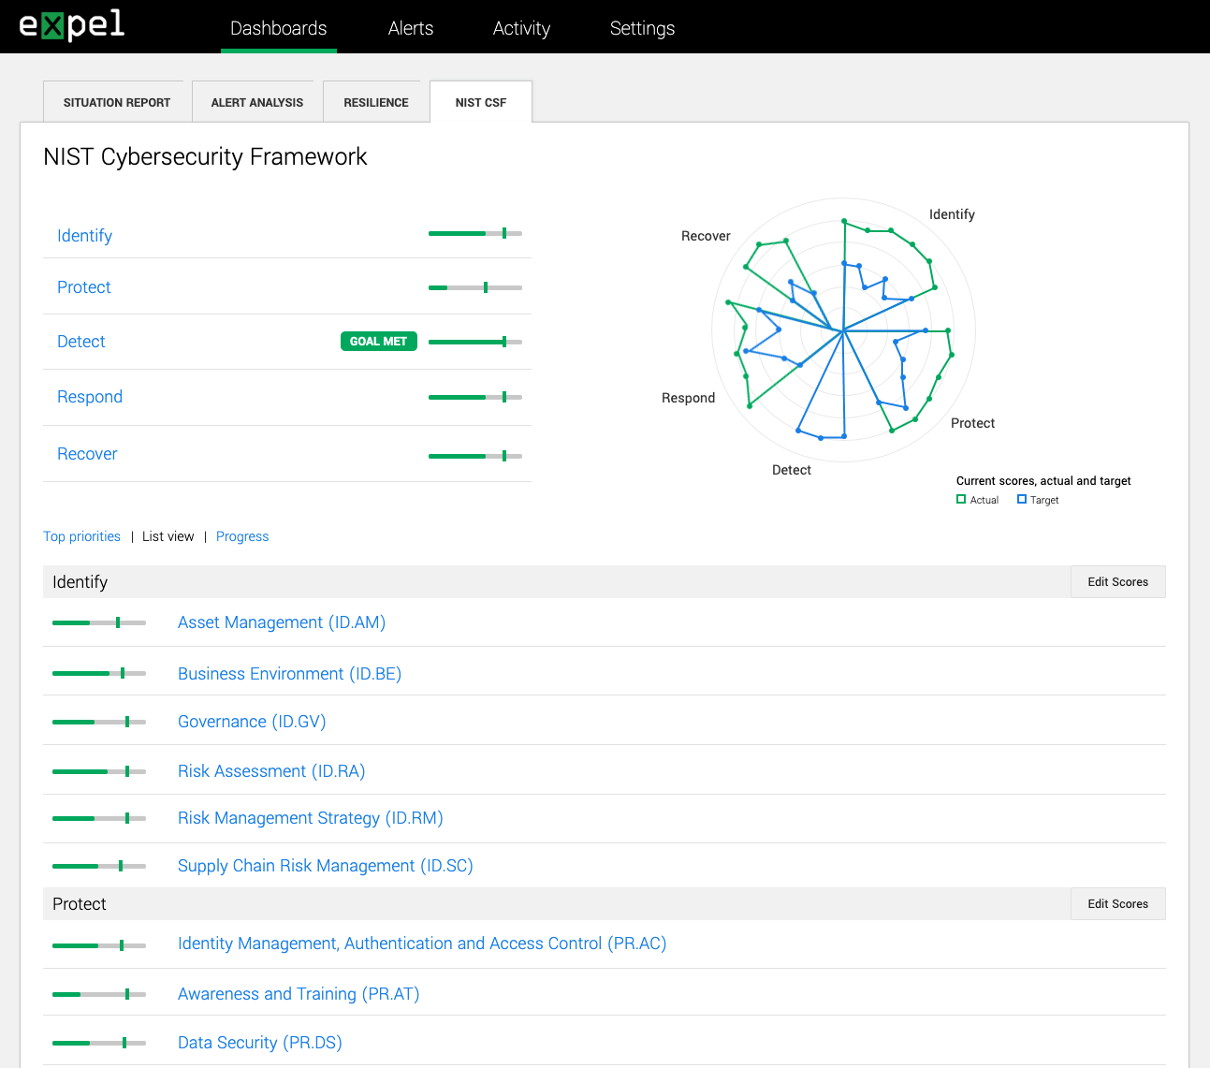Open Governance (ID.GV)

pyautogui.click(x=252, y=722)
